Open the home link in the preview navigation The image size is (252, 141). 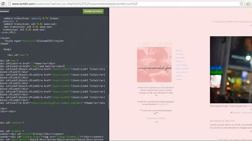tap(178, 51)
